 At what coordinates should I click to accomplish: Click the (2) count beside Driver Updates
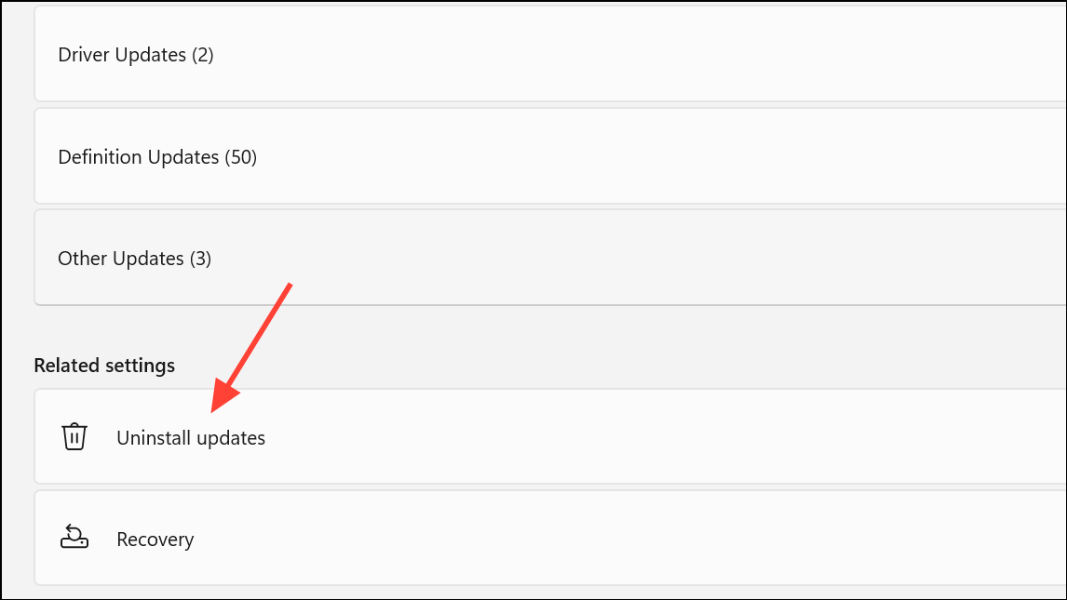pyautogui.click(x=203, y=55)
